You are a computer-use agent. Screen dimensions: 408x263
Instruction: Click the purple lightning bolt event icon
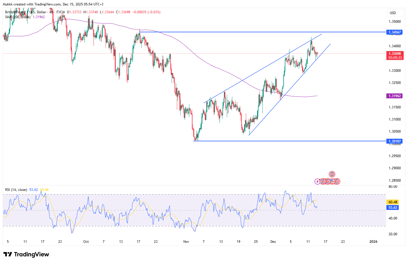coord(317,181)
